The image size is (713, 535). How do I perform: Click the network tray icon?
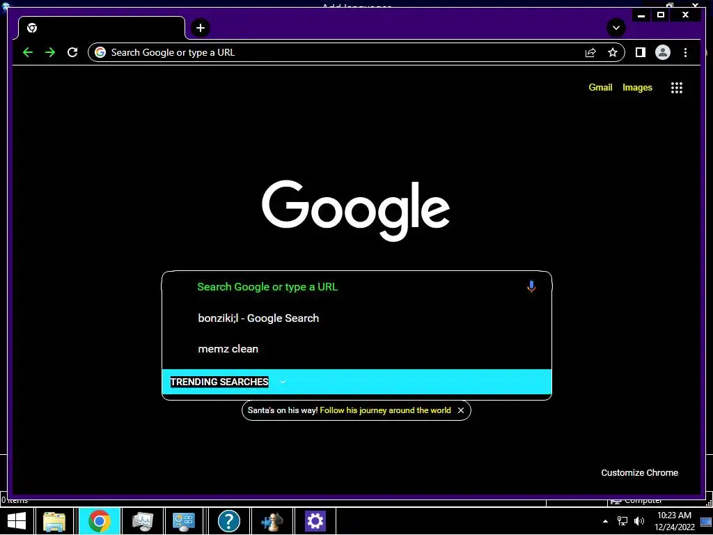click(x=622, y=521)
